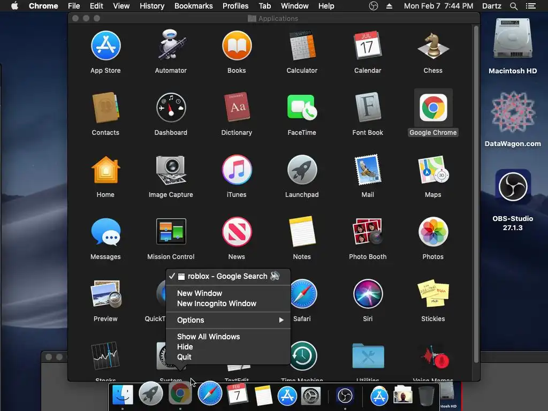
Task: Open the Voice Memos app
Action: click(435, 357)
